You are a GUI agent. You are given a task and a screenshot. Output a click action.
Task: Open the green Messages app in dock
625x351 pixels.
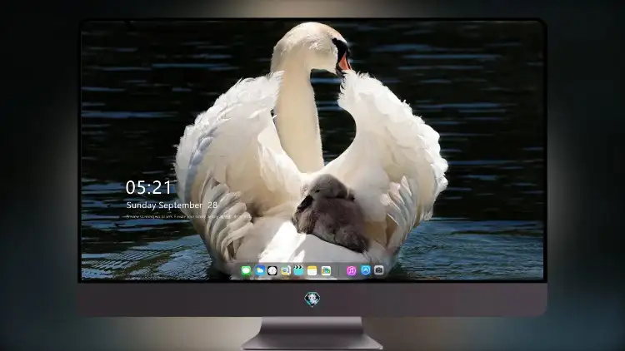coord(246,271)
